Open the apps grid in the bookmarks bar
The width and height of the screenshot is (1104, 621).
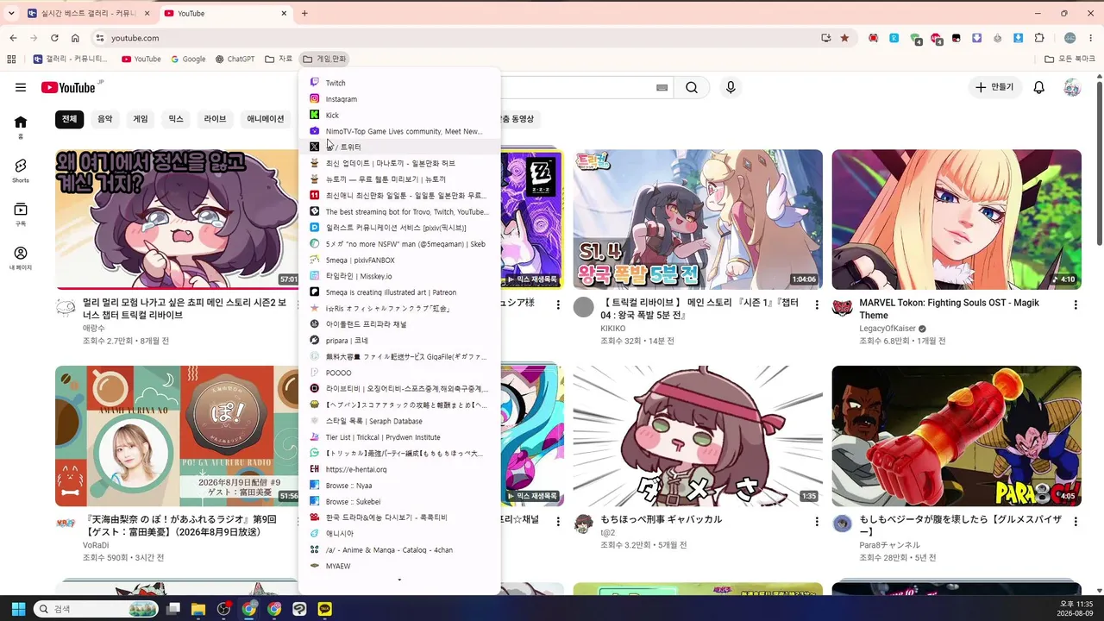pyautogui.click(x=11, y=60)
